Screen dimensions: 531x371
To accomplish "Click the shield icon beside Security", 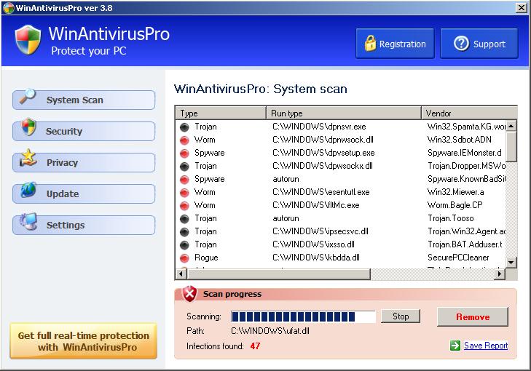I will pyautogui.click(x=28, y=129).
